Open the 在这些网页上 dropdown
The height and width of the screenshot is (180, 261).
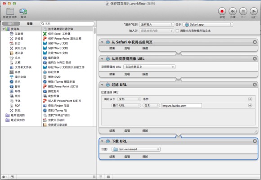point(149,67)
